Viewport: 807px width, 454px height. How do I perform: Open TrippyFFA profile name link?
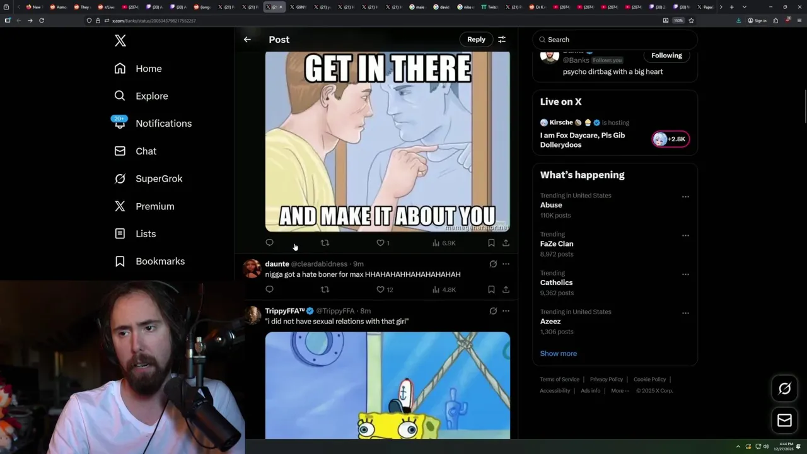tap(285, 311)
